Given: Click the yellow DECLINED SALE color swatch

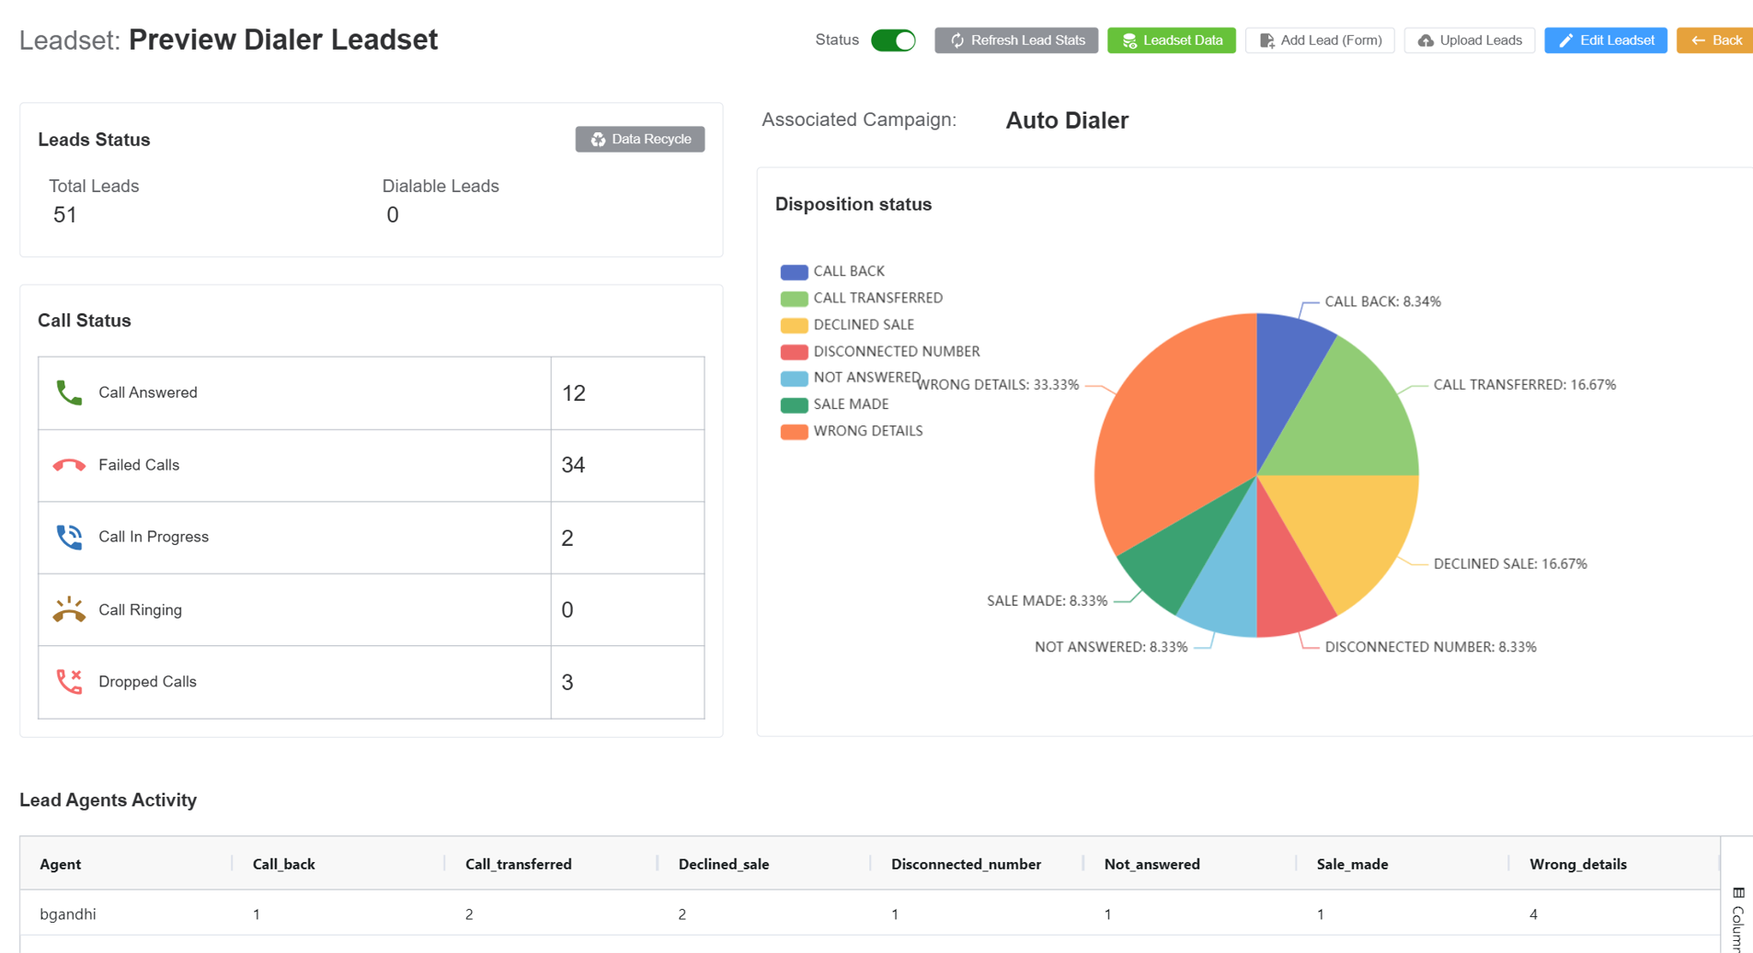Looking at the screenshot, I should [x=793, y=324].
